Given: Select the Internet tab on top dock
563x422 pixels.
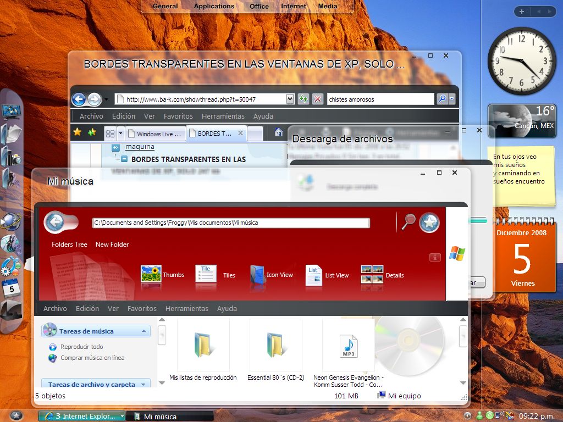Looking at the screenshot, I should [x=294, y=6].
